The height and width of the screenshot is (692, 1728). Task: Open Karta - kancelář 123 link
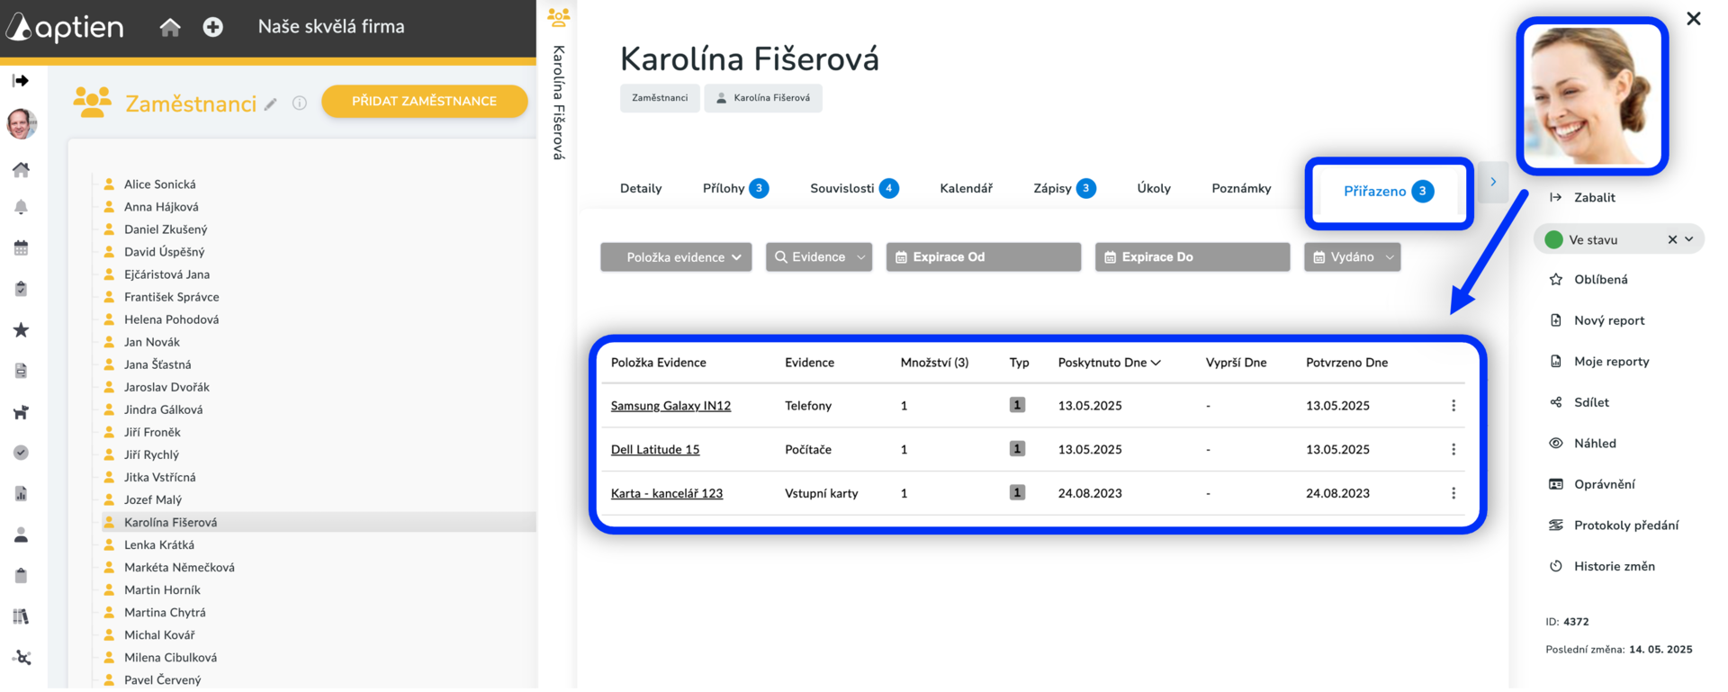click(667, 493)
